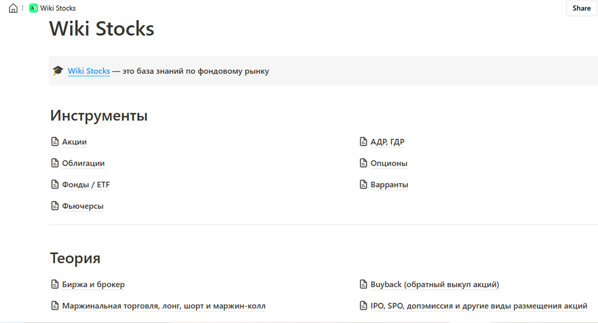Image resolution: width=598 pixels, height=323 pixels.
Task: Click the page icon beside Облигации
Action: 55,163
